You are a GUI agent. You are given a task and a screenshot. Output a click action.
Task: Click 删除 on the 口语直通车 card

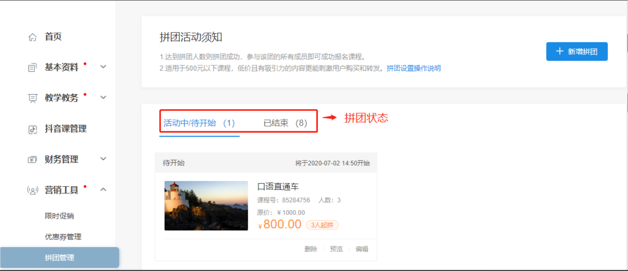[311, 249]
